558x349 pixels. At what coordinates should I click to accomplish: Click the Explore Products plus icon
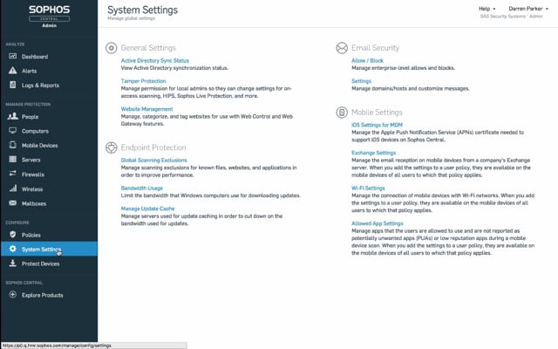point(12,295)
